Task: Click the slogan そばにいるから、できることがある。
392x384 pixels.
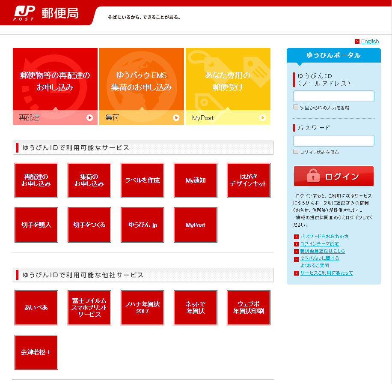Action: (144, 18)
